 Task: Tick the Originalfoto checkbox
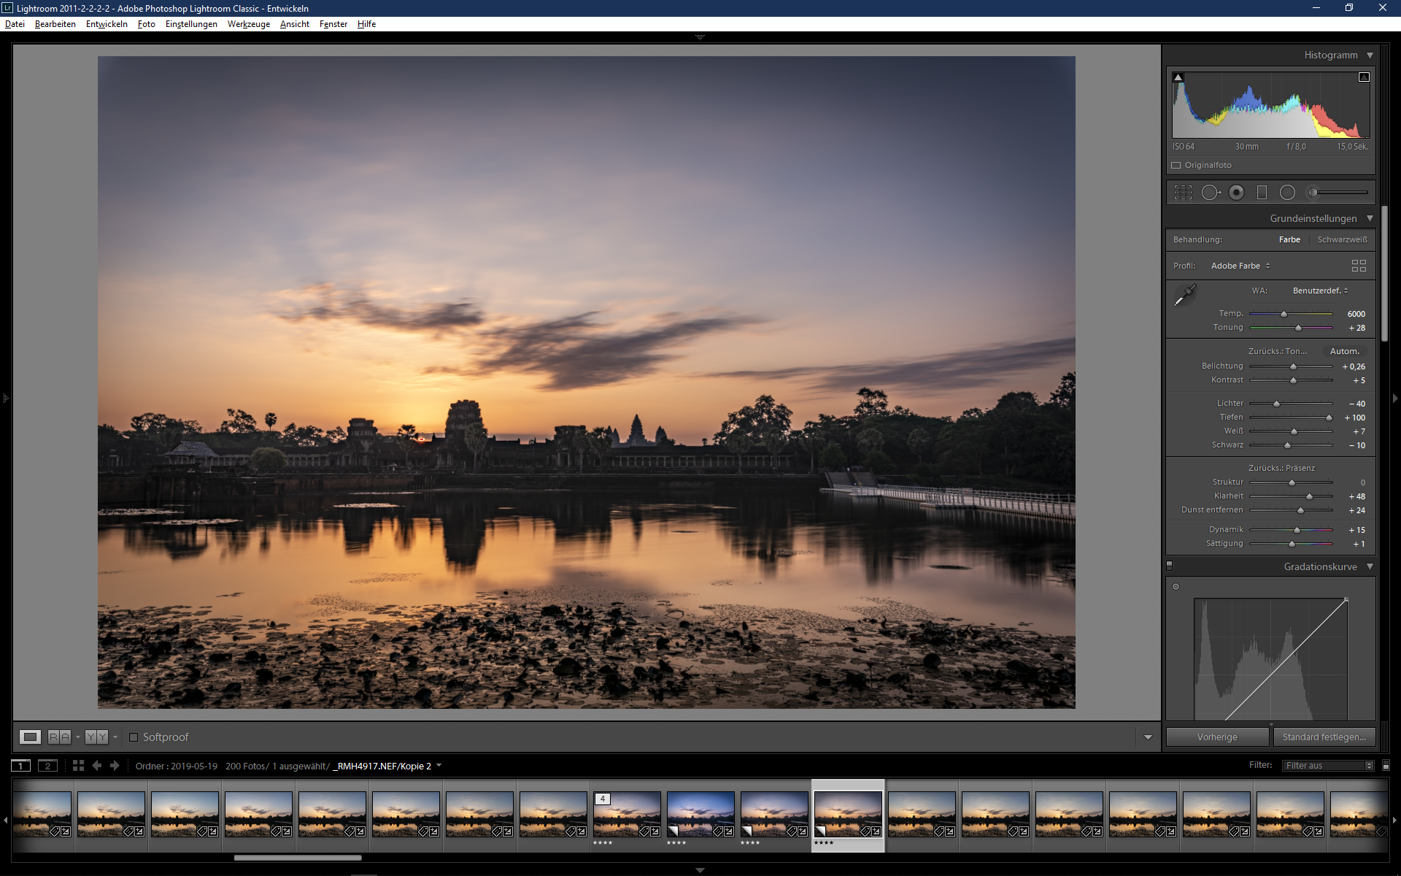tap(1176, 166)
